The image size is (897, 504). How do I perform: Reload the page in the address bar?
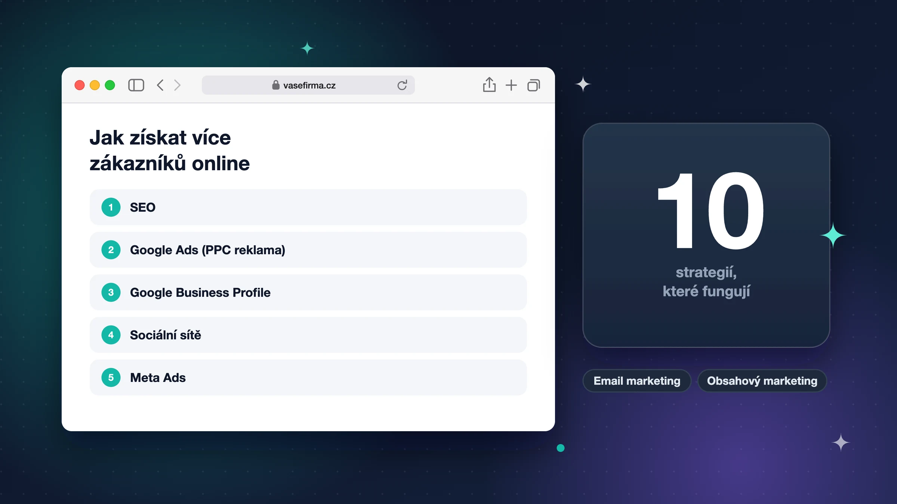click(402, 85)
